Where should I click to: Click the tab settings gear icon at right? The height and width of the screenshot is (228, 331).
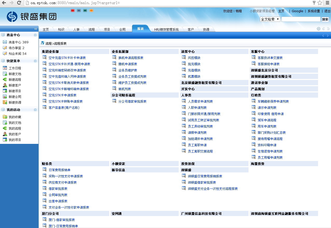(x=319, y=29)
